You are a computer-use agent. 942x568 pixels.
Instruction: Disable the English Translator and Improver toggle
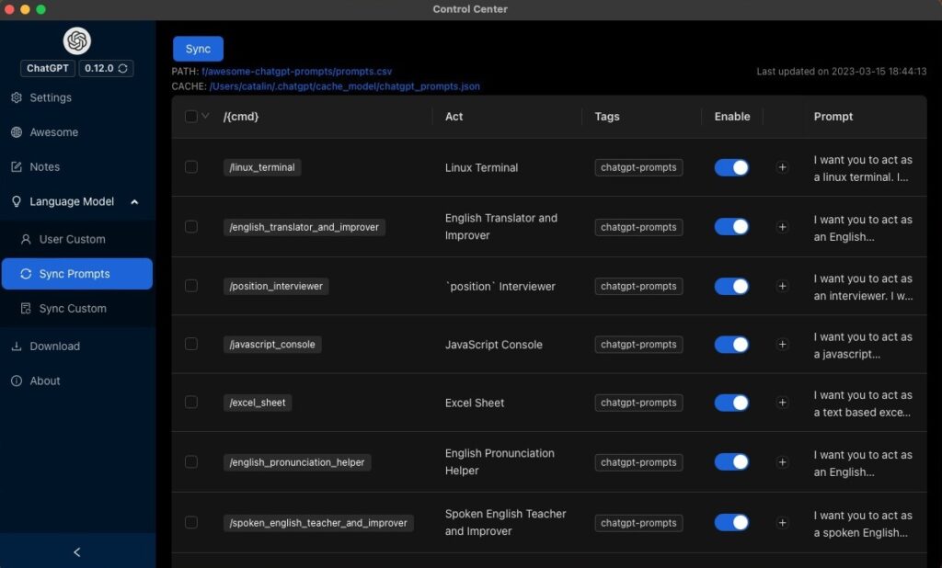(x=731, y=227)
